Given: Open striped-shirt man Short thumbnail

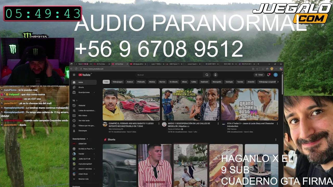Looking at the screenshot, I should tap(155, 165).
